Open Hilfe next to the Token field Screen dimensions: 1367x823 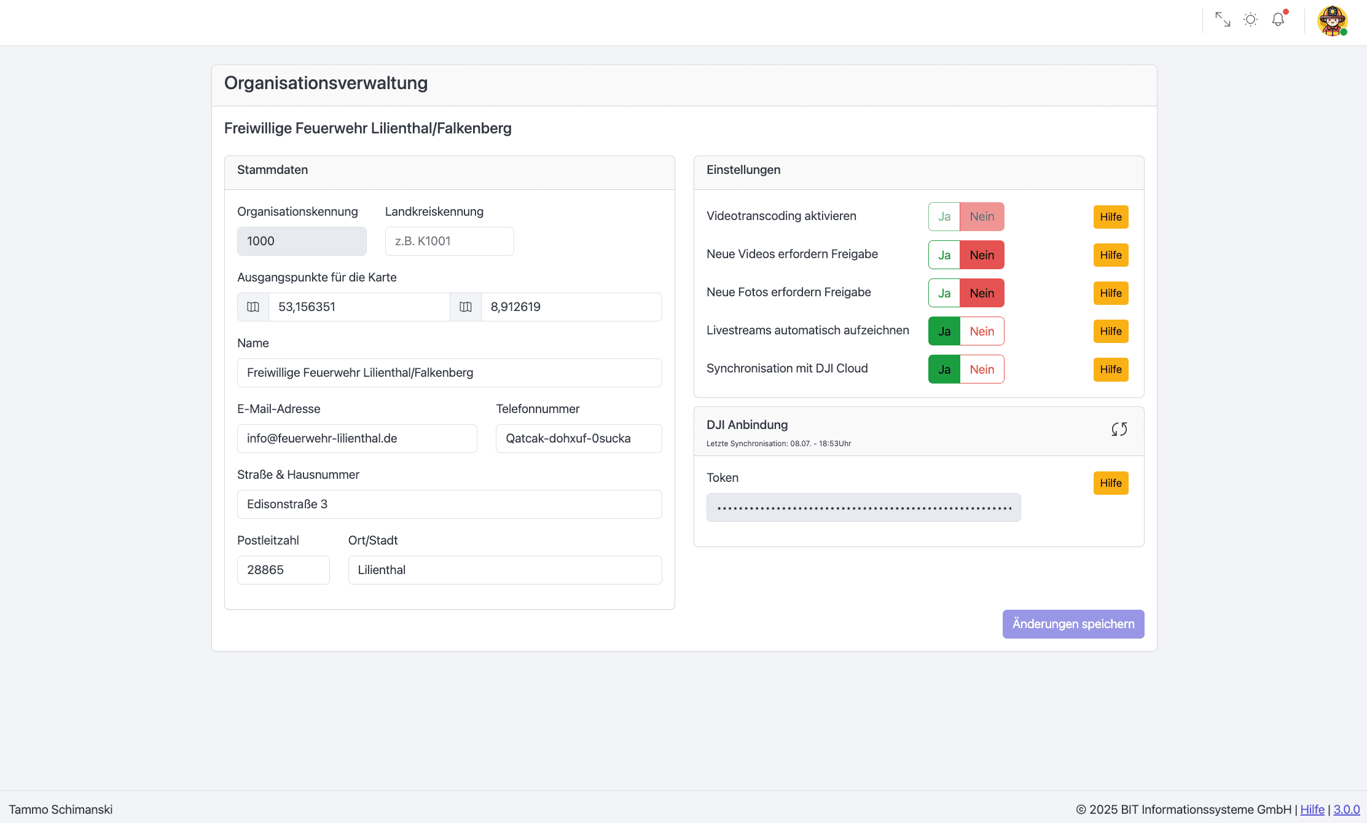coord(1111,483)
